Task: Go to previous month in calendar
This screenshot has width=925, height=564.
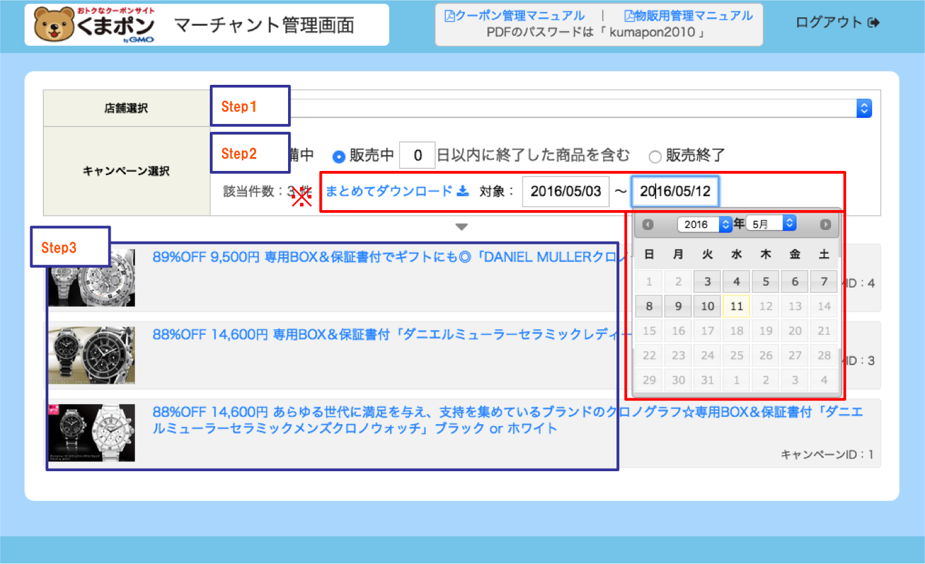Action: pos(648,225)
